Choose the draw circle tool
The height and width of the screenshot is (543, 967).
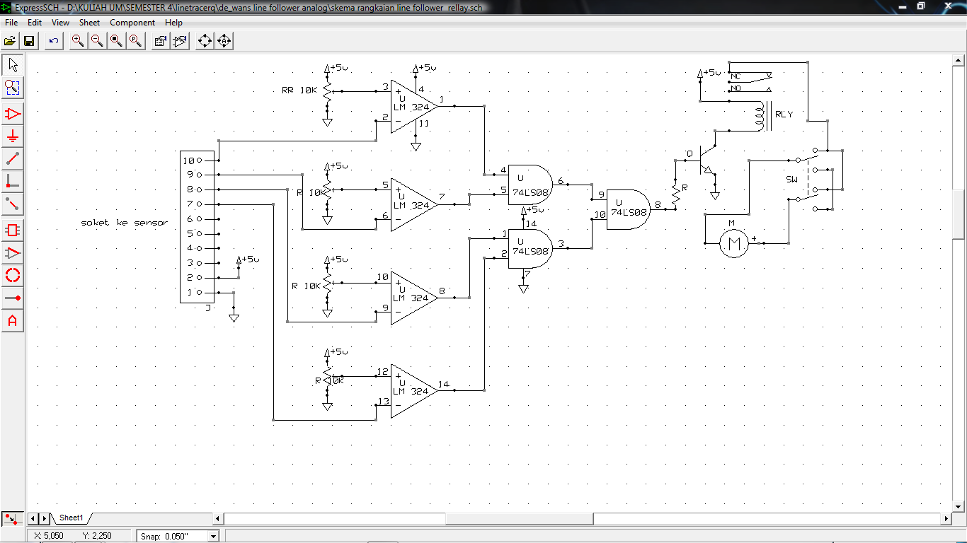tap(13, 276)
